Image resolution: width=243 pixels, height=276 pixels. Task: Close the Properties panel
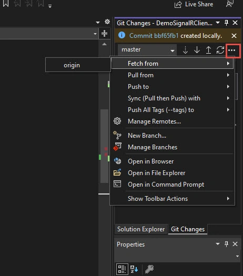click(235, 244)
